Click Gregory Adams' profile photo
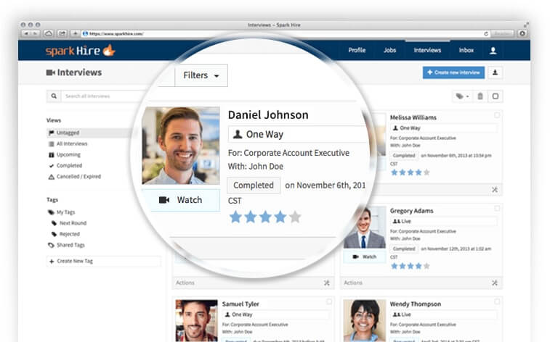Screen dimensions: 550x342 point(365,228)
